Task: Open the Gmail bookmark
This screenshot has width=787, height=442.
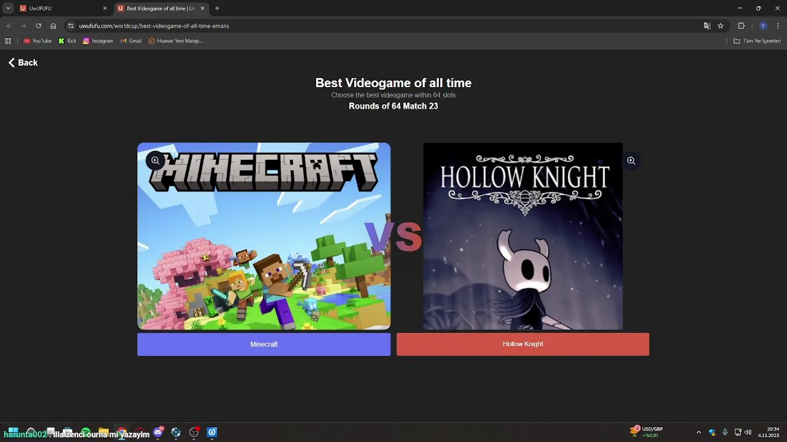Action: tap(131, 41)
